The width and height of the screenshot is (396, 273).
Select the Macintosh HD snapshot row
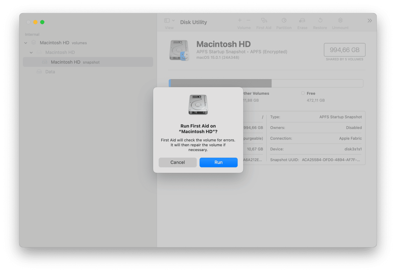point(88,62)
